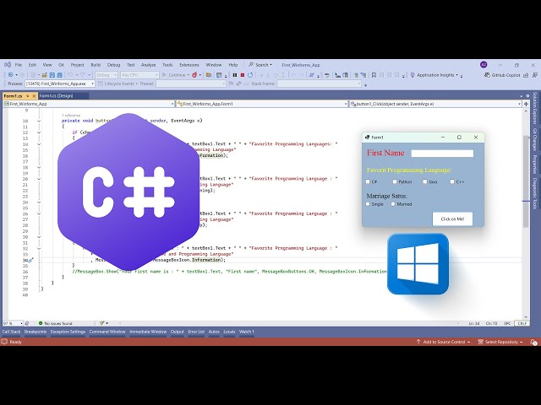Select the Single radio button in form1

(368, 204)
